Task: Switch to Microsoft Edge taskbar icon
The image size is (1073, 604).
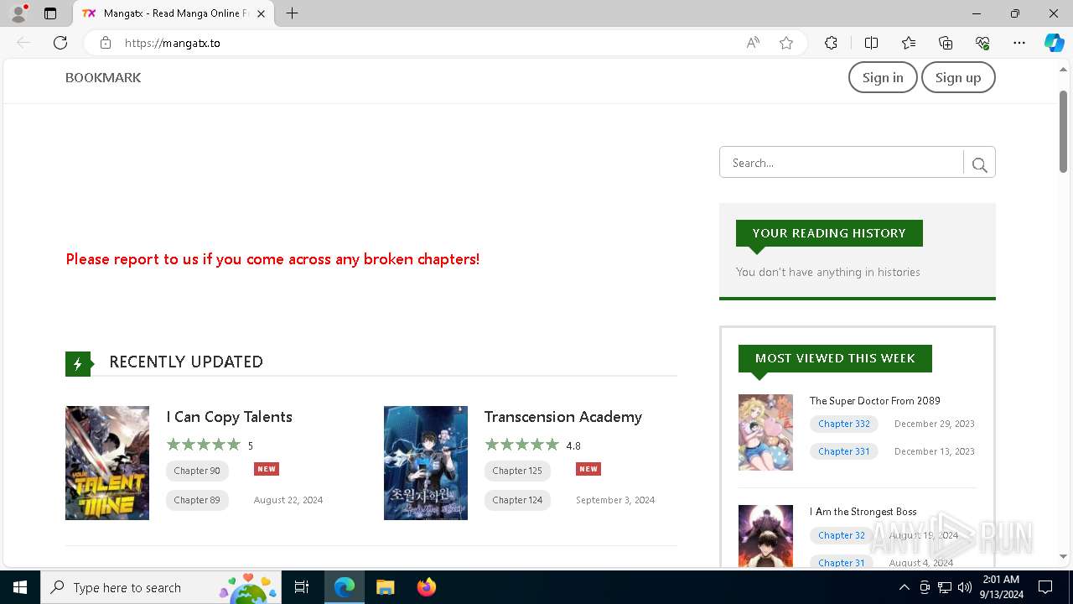Action: pos(345,587)
